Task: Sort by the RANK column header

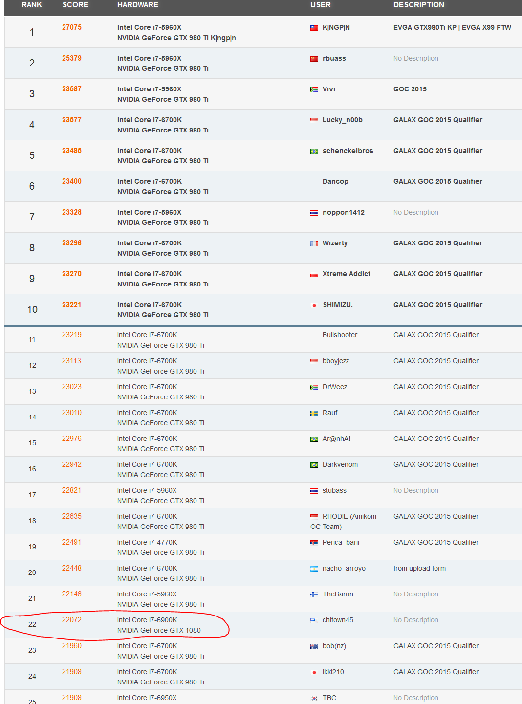Action: (x=32, y=5)
